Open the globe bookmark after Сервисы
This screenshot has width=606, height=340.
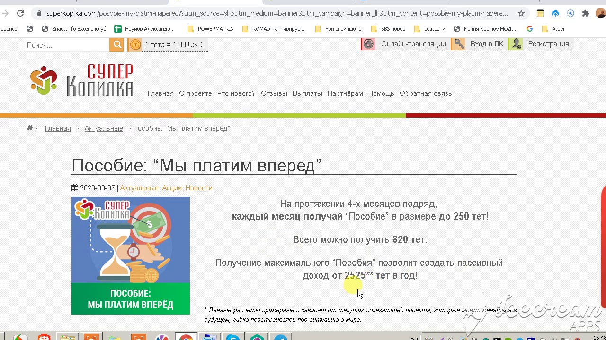tap(30, 29)
